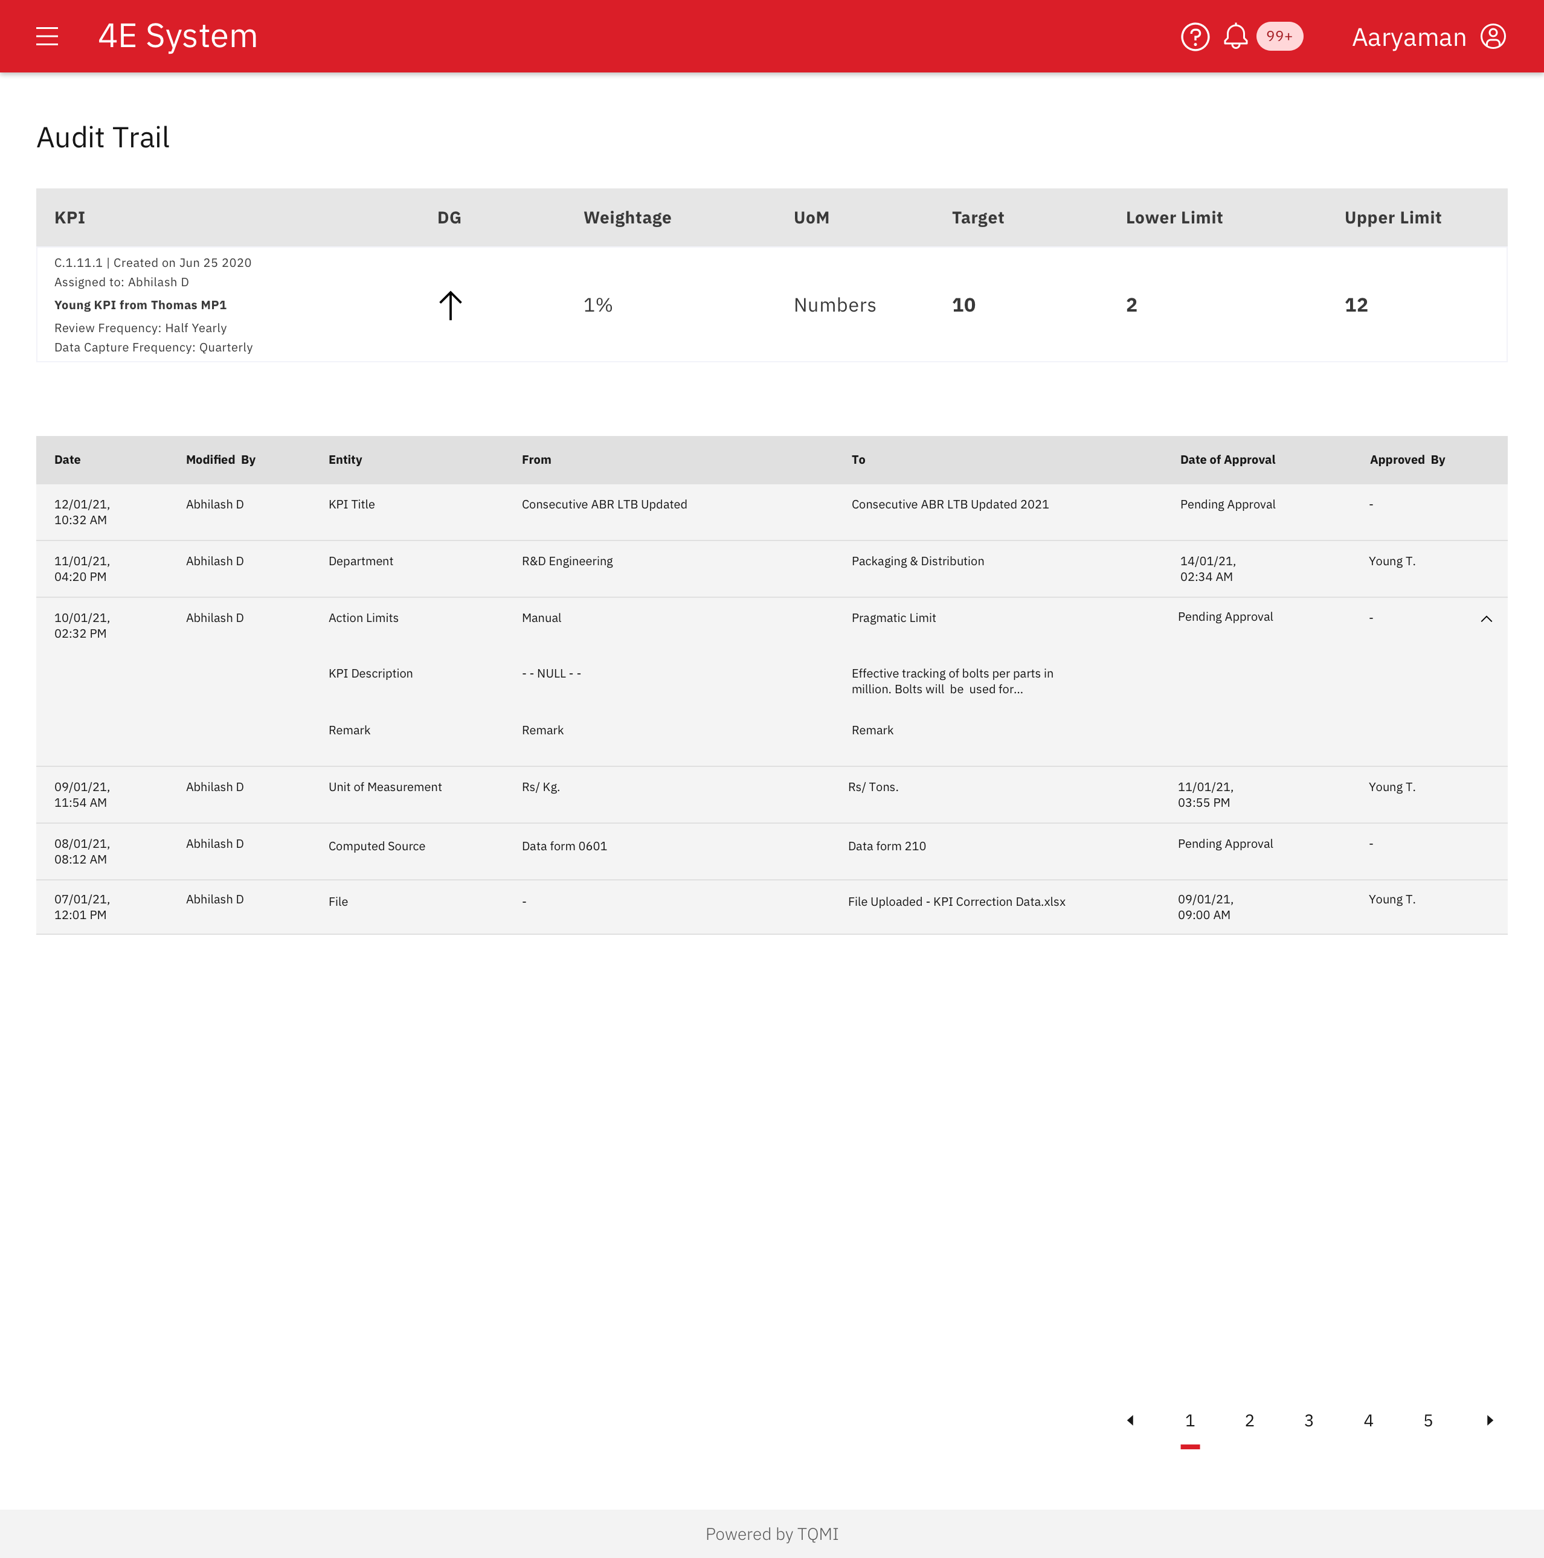Select pagination page 3
The image size is (1544, 1558).
[x=1308, y=1420]
